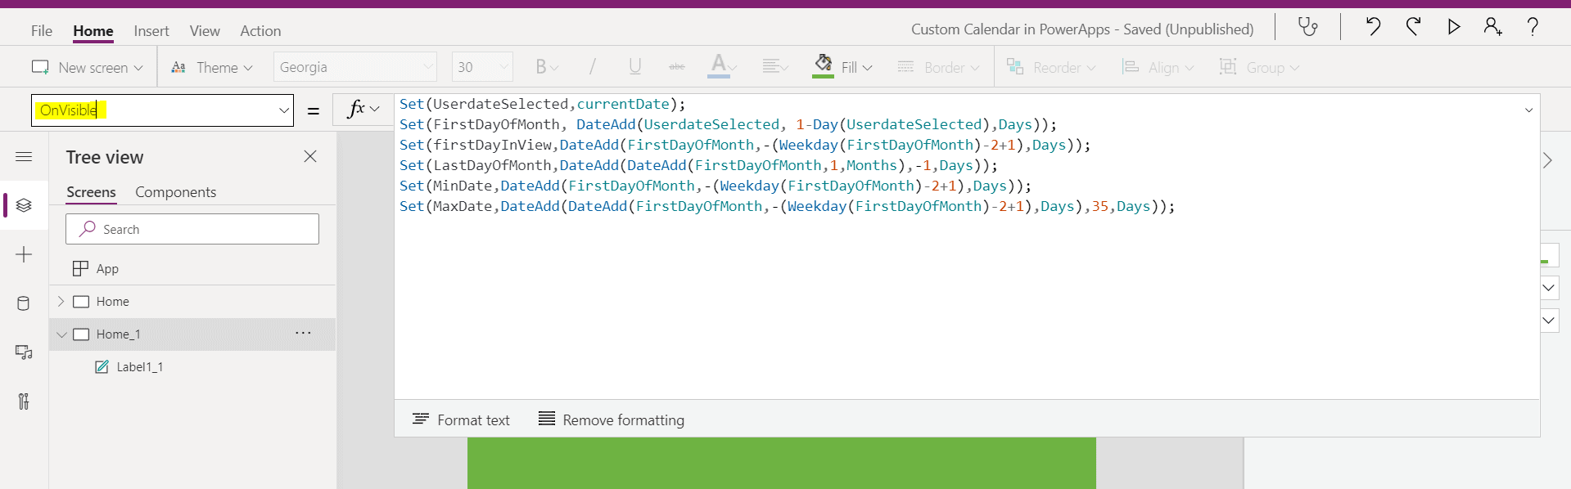This screenshot has width=1571, height=489.
Task: Open the Home_1 more options ellipsis
Action: pos(303,334)
